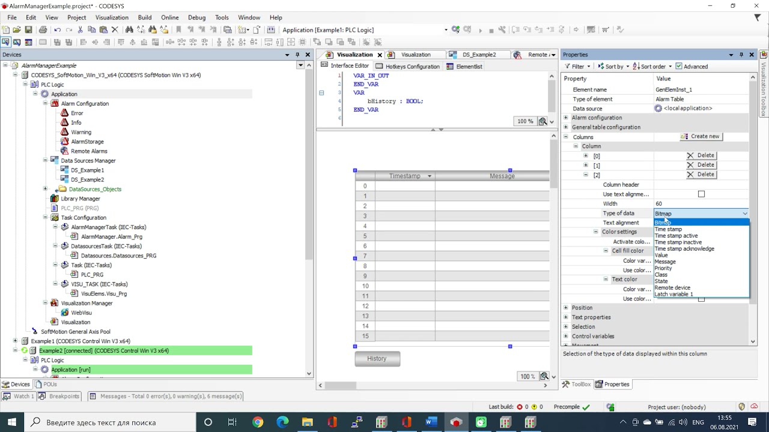Switch to the Hotkeys Configuration tab

tap(407, 67)
